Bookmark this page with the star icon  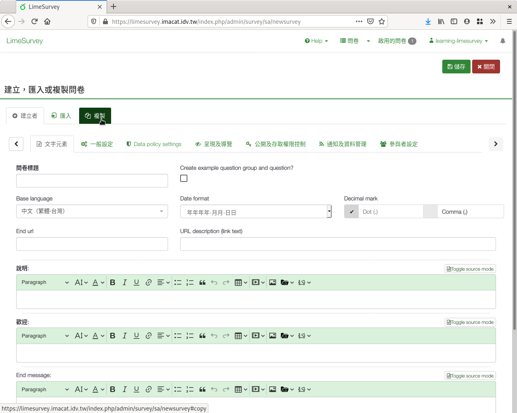382,21
